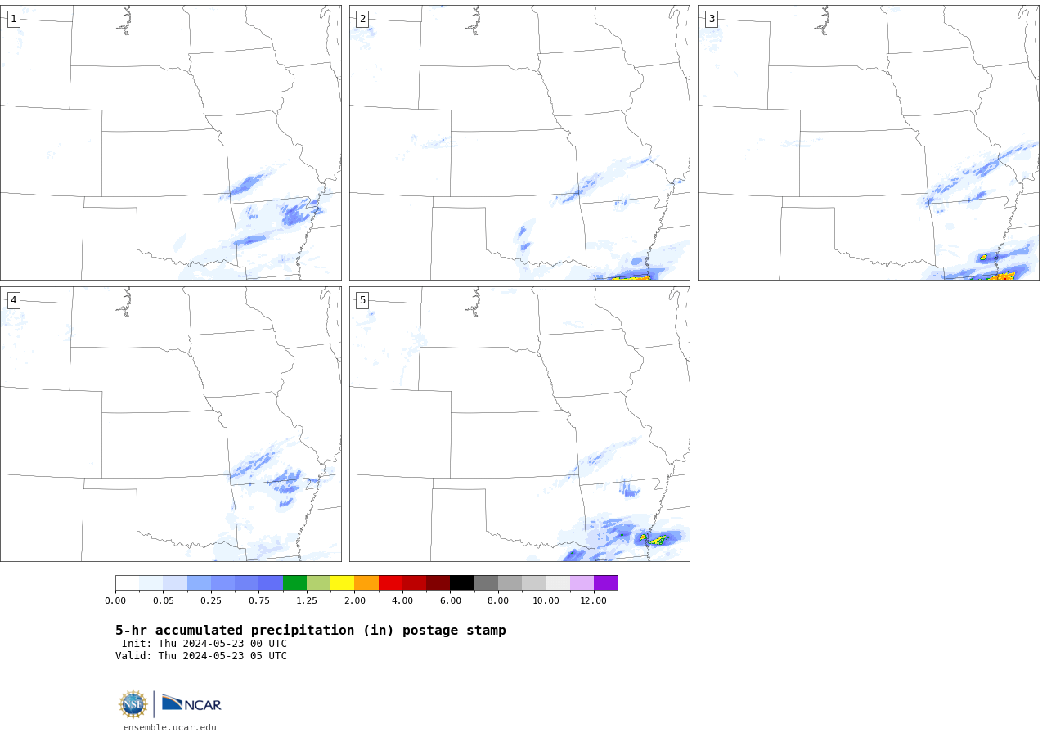Screen dimensions: 1047x737
Task: Click the 0.75 colorbar tick label
Action: 259,600
